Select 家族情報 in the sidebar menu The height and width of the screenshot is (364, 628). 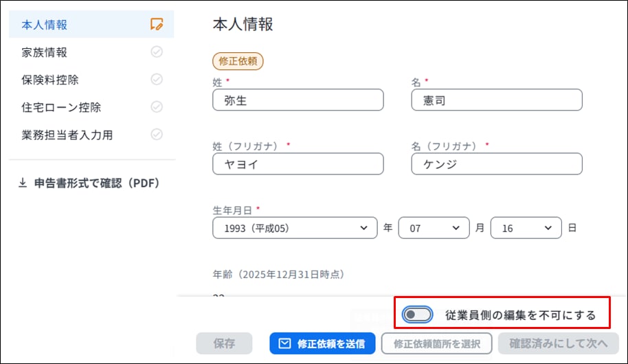click(x=45, y=52)
